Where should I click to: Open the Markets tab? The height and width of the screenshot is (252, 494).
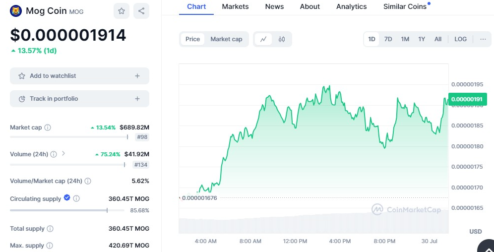[x=235, y=6]
